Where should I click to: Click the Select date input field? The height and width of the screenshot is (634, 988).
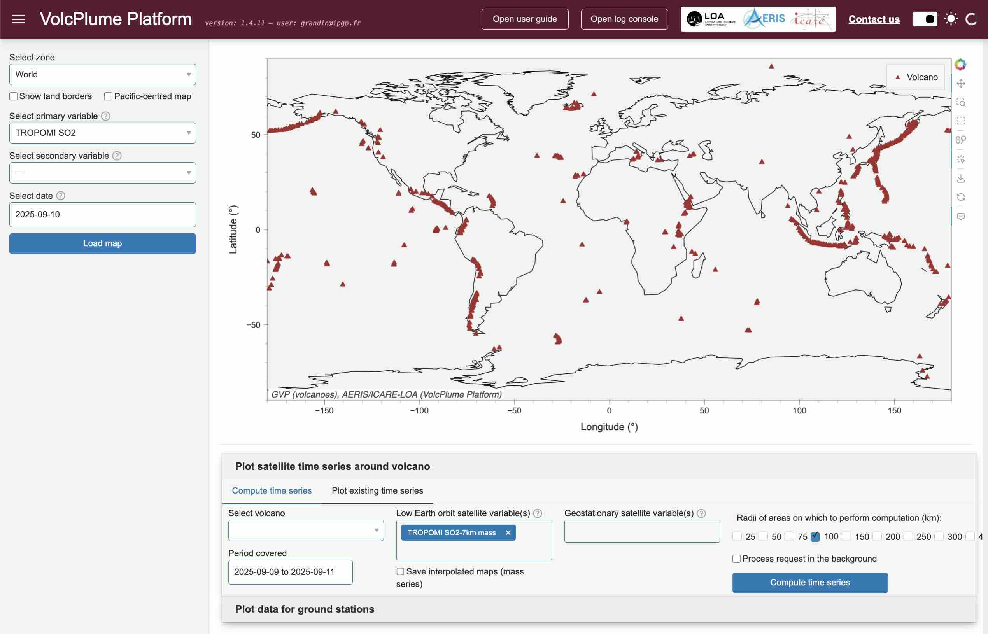tap(103, 214)
